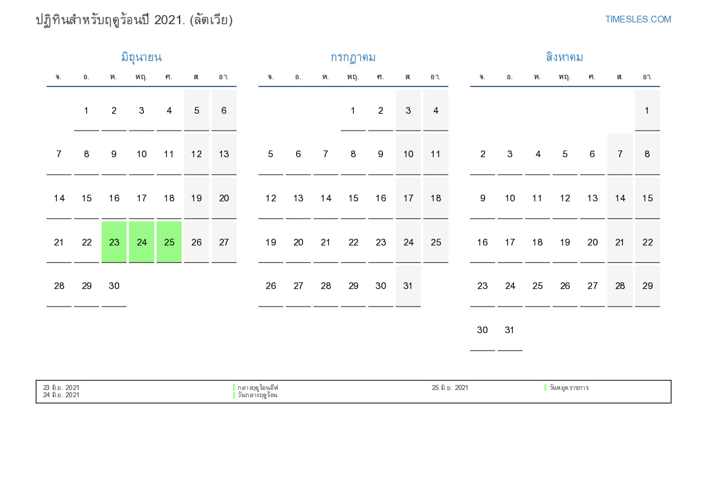The width and height of the screenshot is (707, 500).
Task: Click the สิงหาคม month heading
Action: [564, 57]
